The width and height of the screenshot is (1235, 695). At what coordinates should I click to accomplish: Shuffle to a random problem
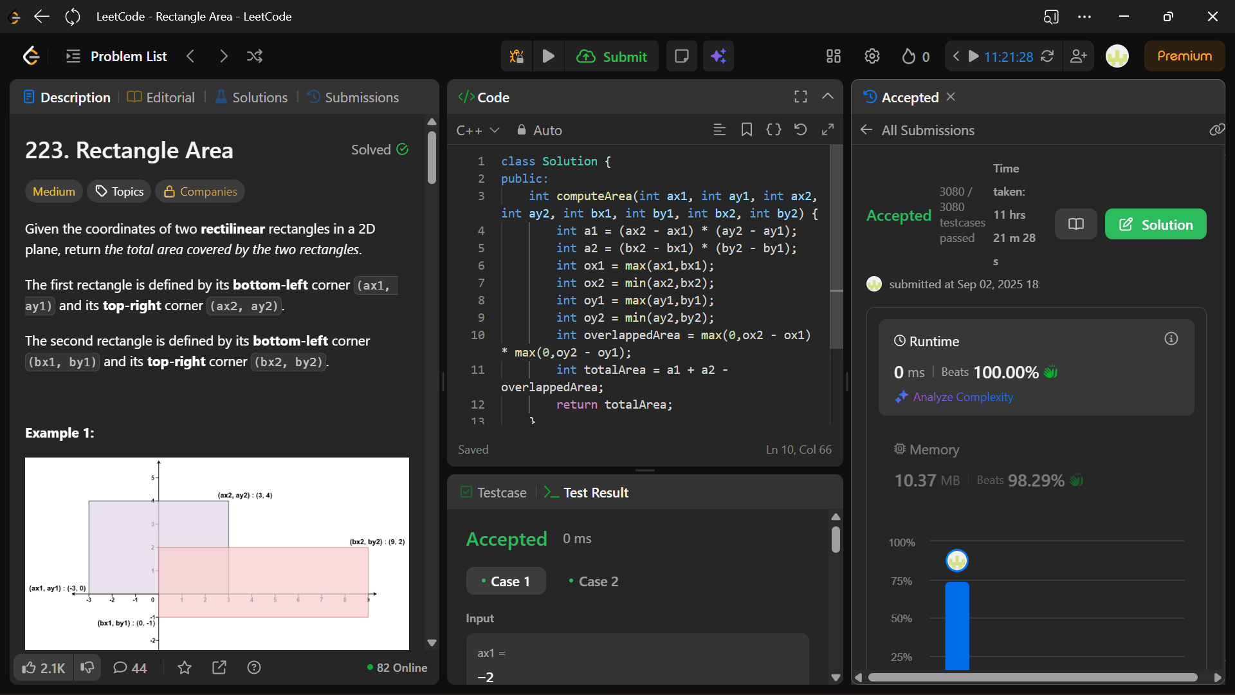coord(255,57)
